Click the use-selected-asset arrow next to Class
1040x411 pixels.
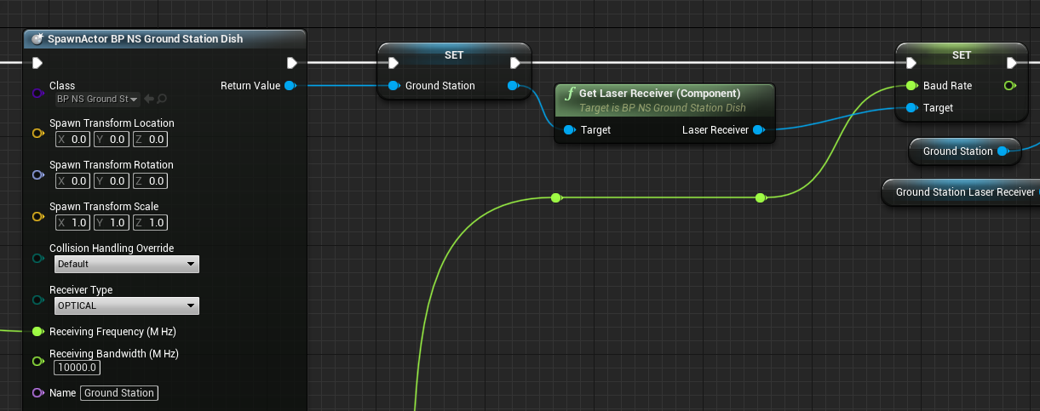149,99
